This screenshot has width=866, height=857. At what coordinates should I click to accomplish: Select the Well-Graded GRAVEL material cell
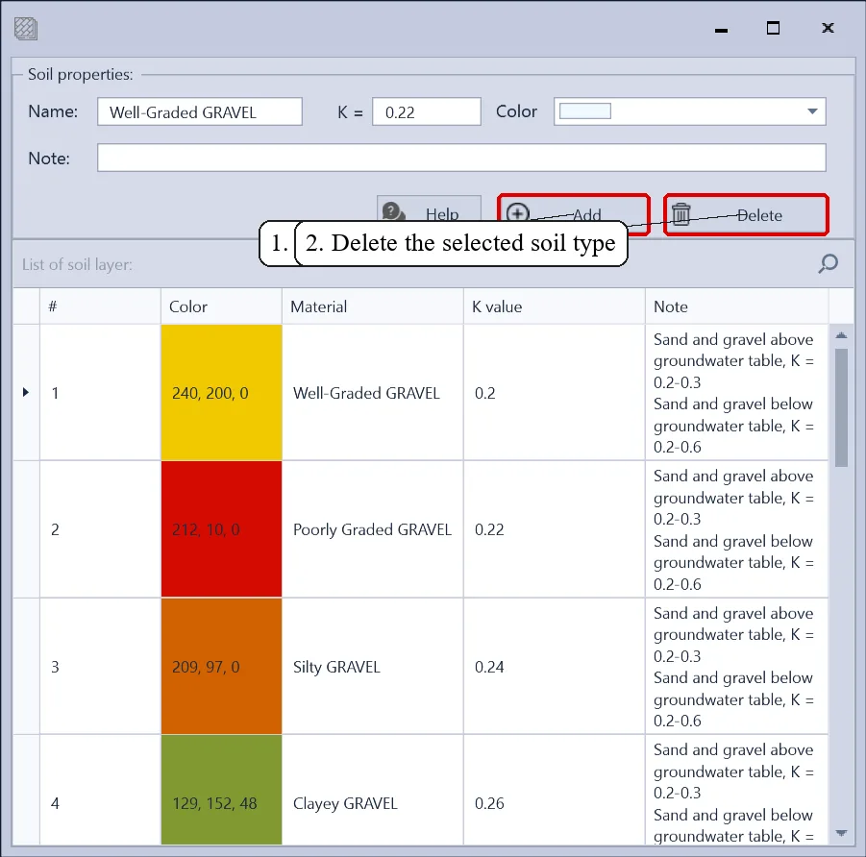(373, 393)
